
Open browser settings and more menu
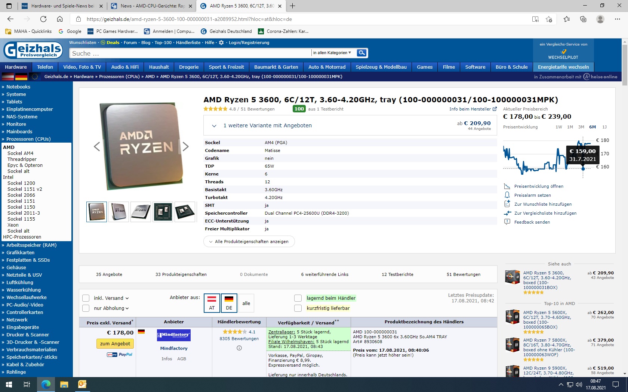[617, 19]
